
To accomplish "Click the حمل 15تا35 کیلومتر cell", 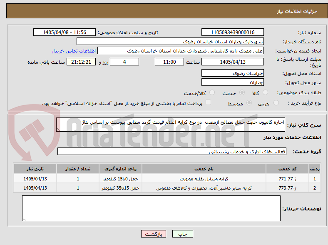I will tap(120, 188).
